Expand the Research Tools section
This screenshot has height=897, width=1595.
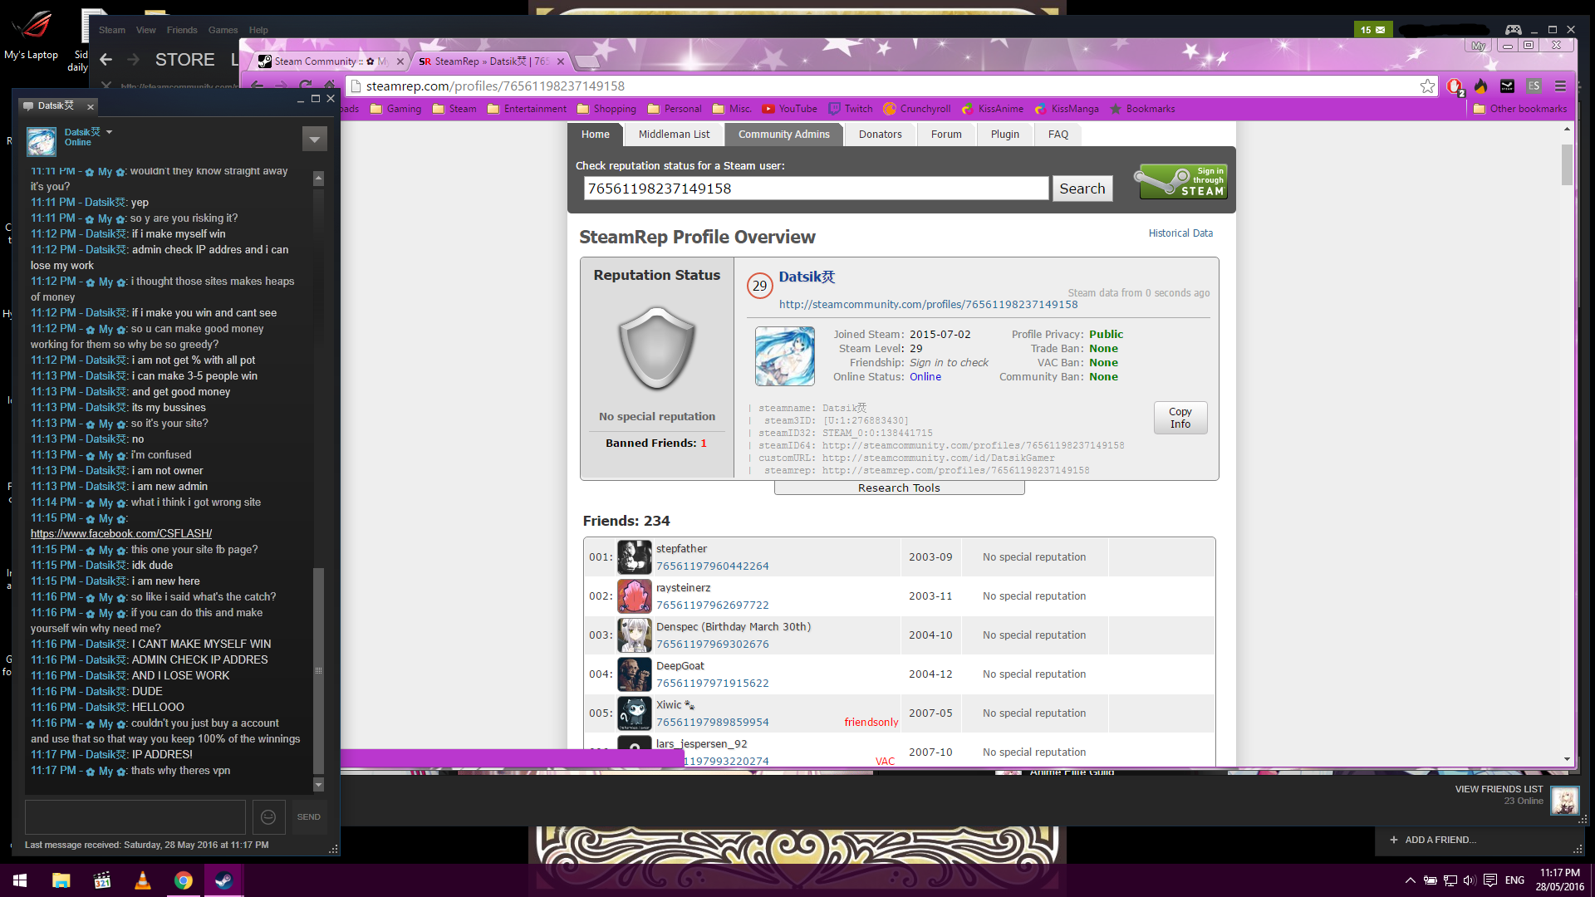pos(899,488)
